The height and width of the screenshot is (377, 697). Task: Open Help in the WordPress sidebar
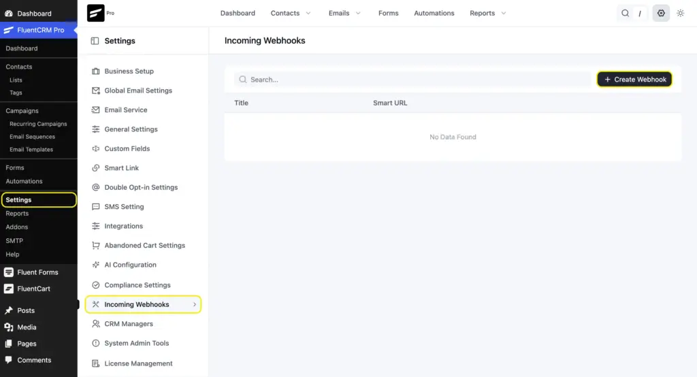pos(12,255)
